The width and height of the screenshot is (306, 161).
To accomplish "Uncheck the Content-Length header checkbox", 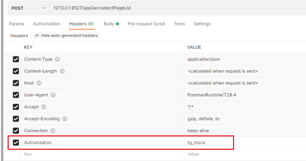I will pos(16,71).
